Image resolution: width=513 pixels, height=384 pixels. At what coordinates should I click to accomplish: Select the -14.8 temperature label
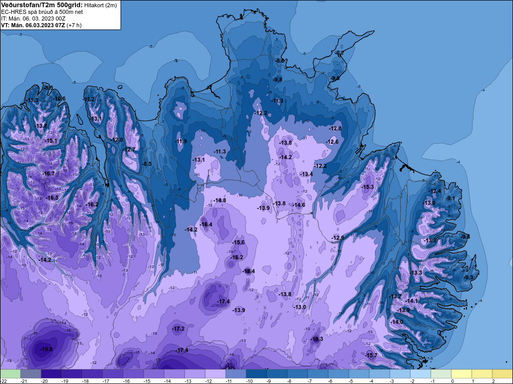coord(220,200)
